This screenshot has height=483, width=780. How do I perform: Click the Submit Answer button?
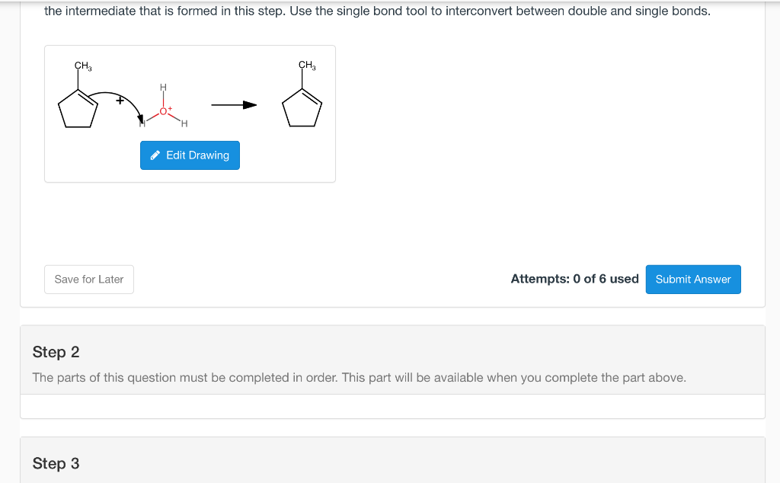[692, 279]
